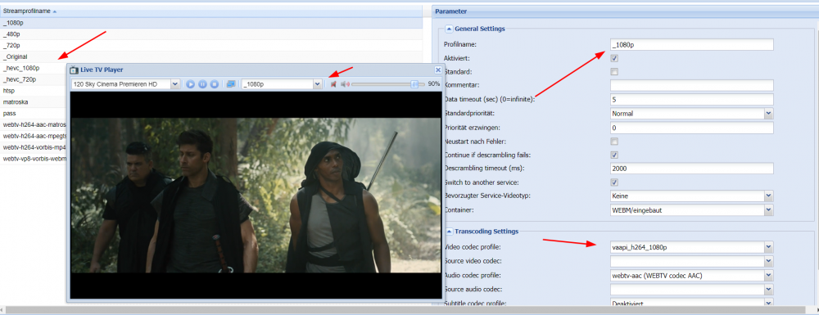
Task: Open Bevorzugter Service-Videotyp dropdown
Action: 768,196
